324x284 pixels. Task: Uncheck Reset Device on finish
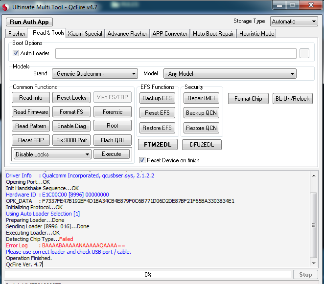click(x=142, y=160)
